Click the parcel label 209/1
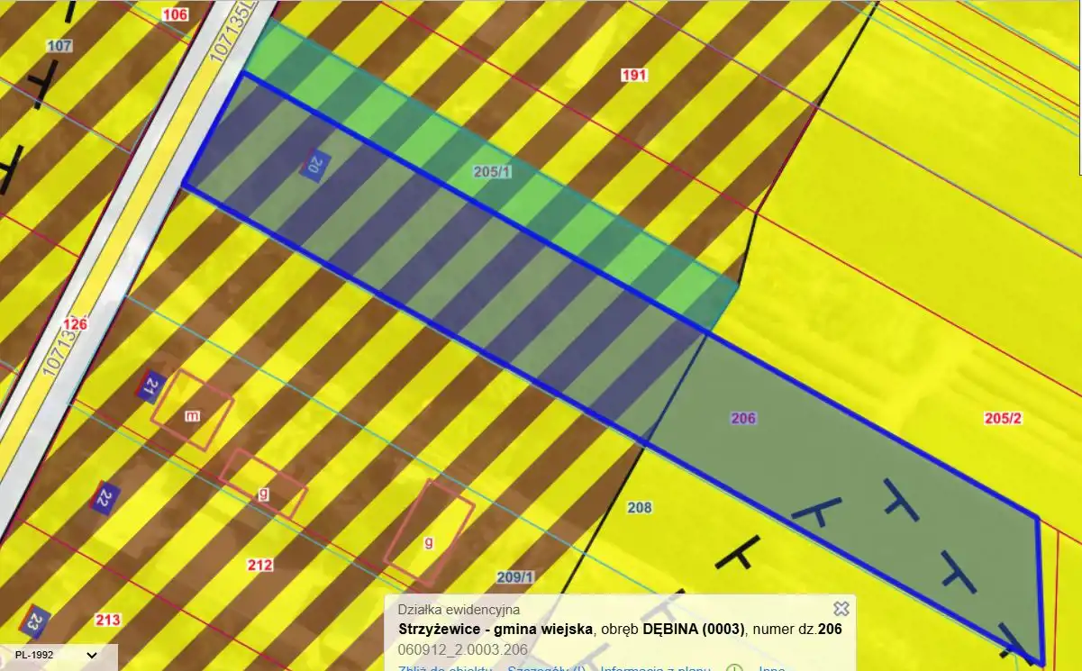1082x671 pixels. click(x=515, y=577)
